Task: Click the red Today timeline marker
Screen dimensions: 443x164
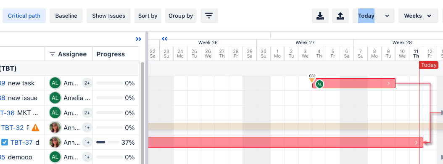Action: 429,65
